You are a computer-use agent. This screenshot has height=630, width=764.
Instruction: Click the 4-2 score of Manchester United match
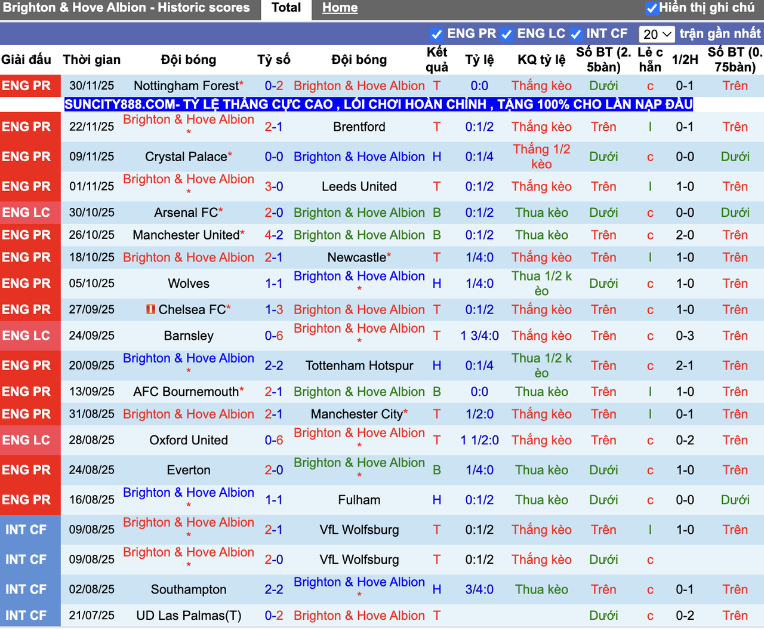[274, 235]
